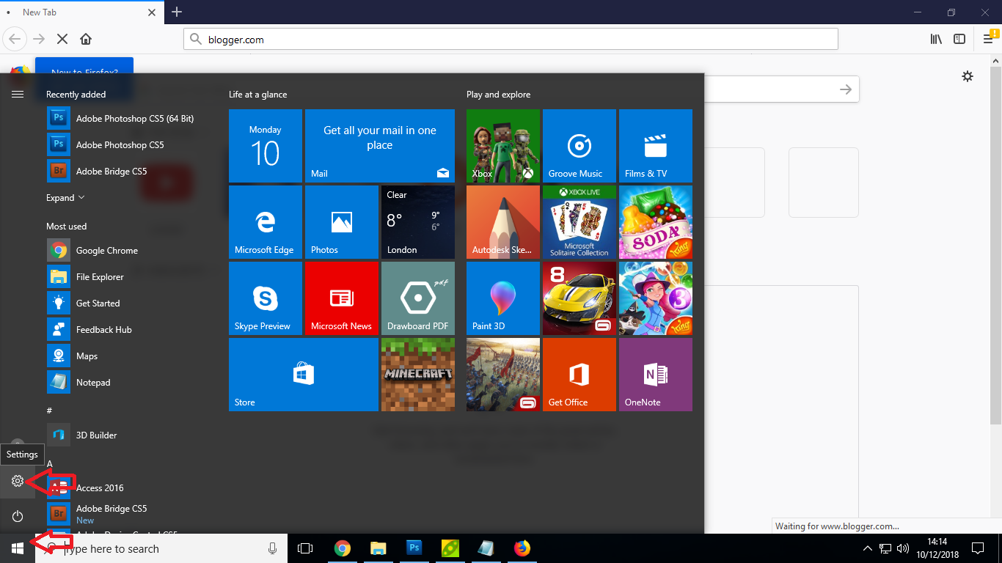This screenshot has width=1002, height=563.
Task: Select the New Tab tab in Firefox
Action: tap(82, 12)
